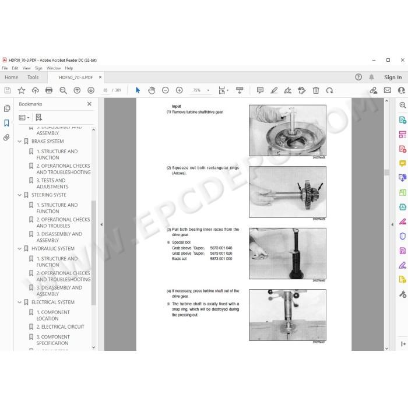Print the document via the printer icon
This screenshot has width=408, height=408.
tap(49, 90)
